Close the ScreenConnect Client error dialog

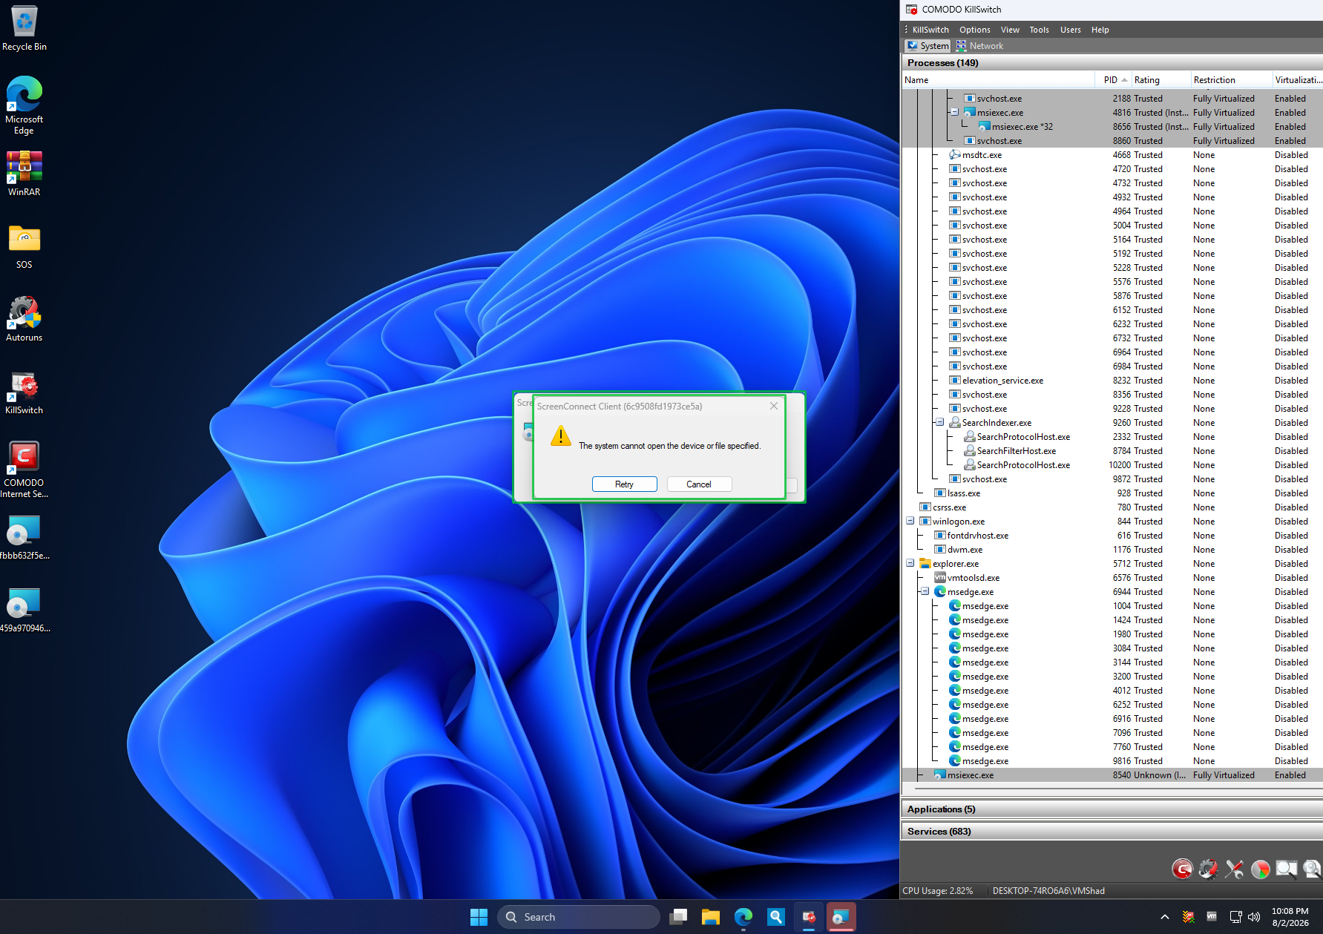(x=774, y=406)
